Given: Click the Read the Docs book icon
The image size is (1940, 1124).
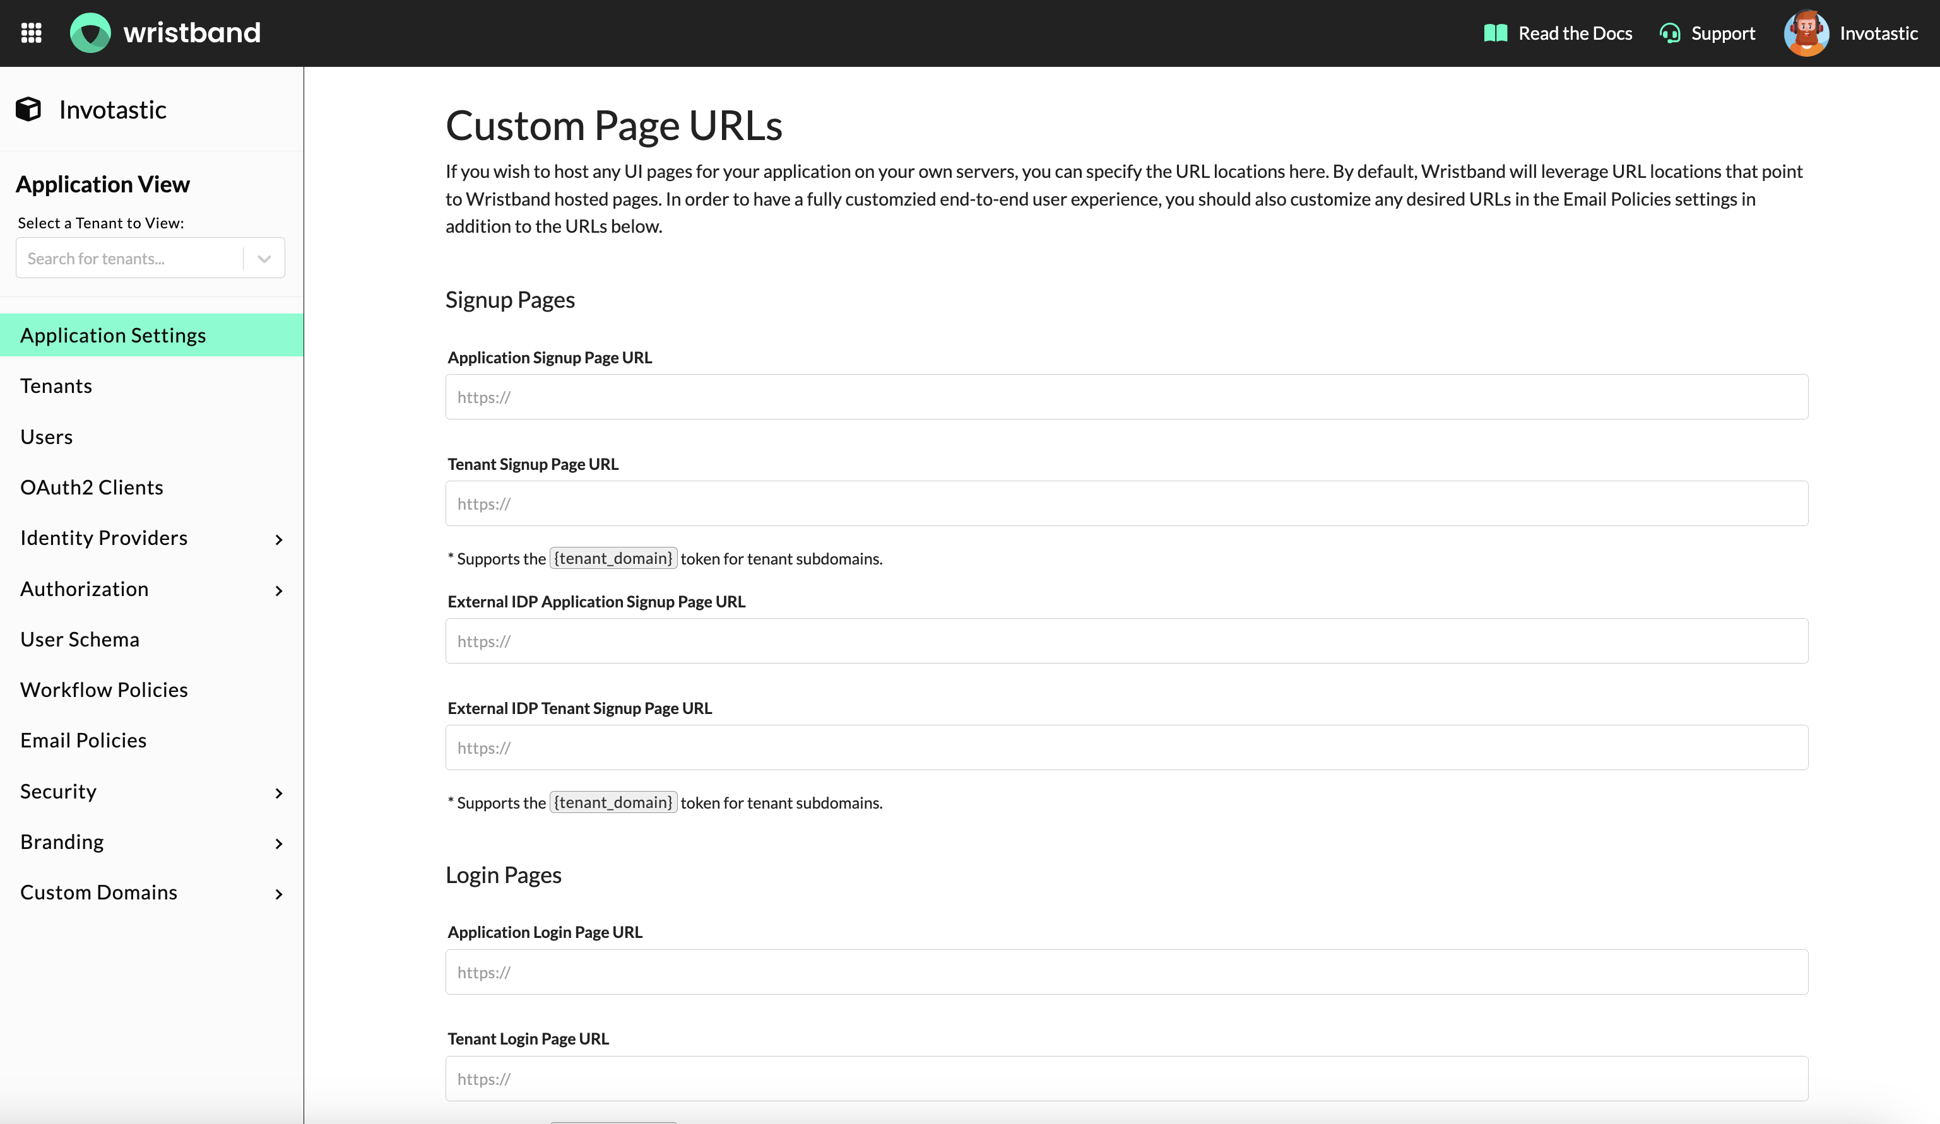Looking at the screenshot, I should tap(1495, 33).
